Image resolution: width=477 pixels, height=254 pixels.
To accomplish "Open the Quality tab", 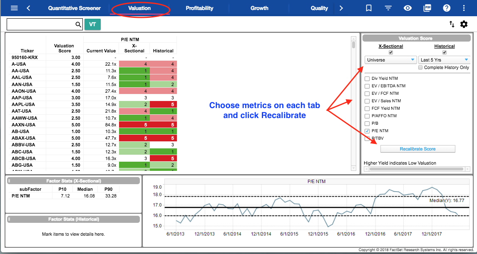I will pyautogui.click(x=319, y=8).
